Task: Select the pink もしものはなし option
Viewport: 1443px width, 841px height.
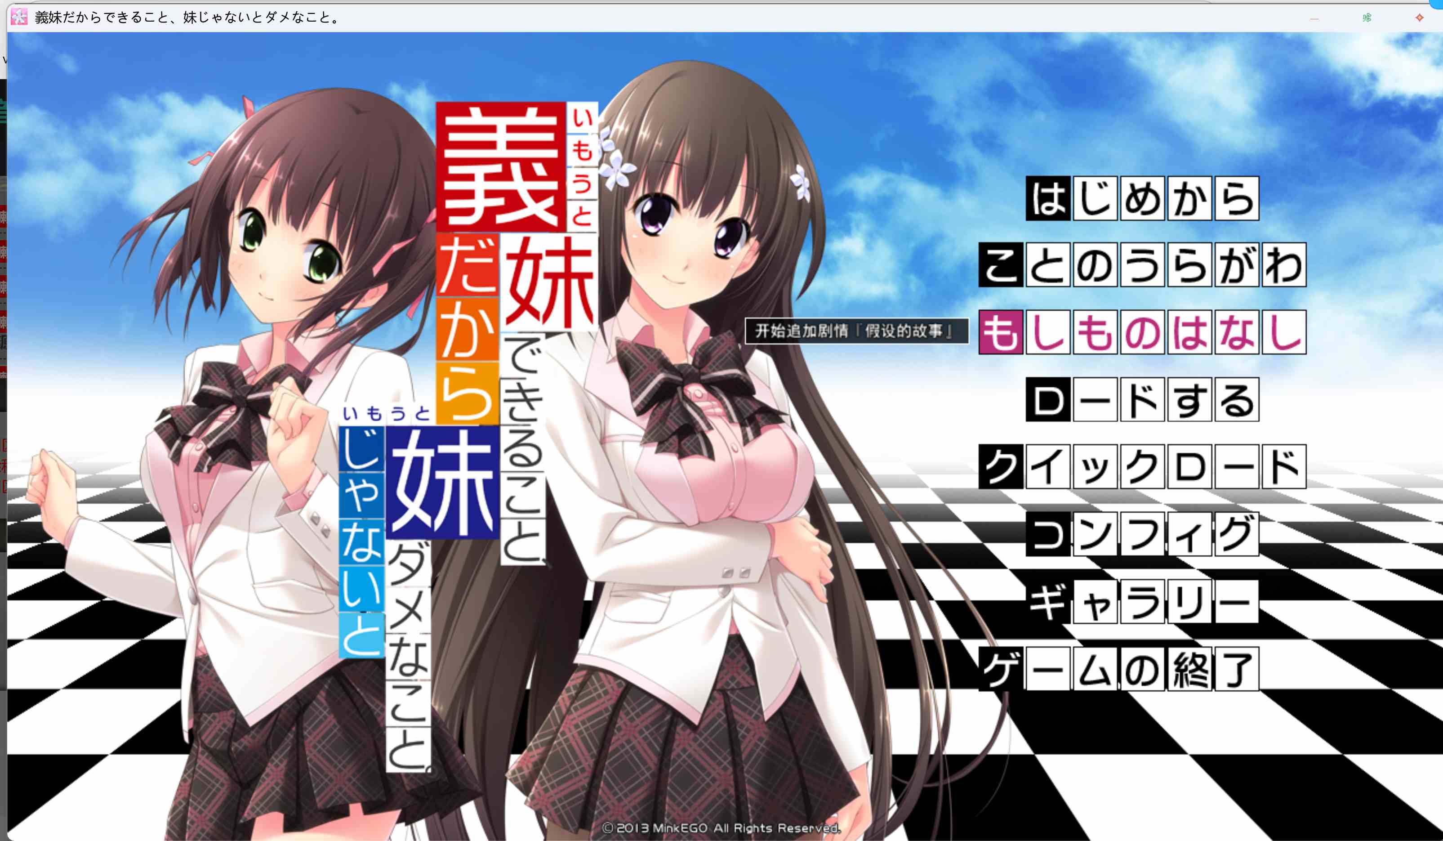Action: point(1142,332)
